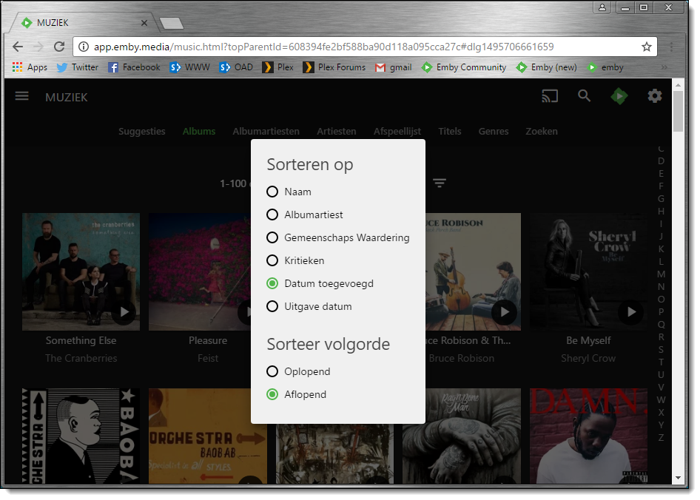Open Pleasure album title link

pyautogui.click(x=208, y=341)
